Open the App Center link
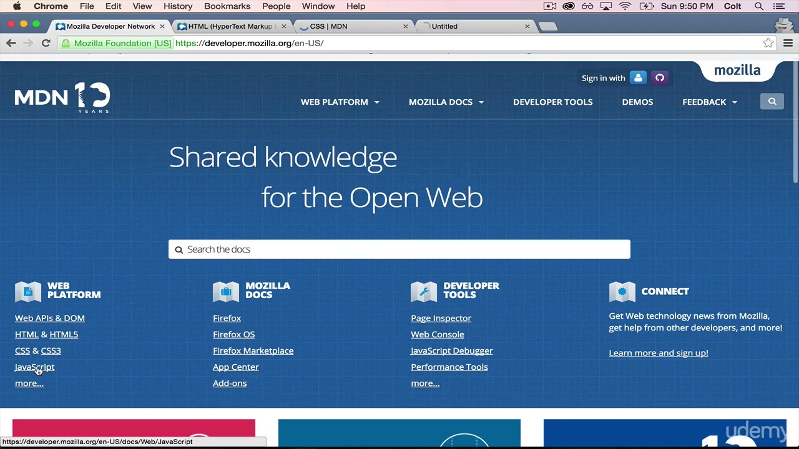This screenshot has width=799, height=449. point(235,367)
